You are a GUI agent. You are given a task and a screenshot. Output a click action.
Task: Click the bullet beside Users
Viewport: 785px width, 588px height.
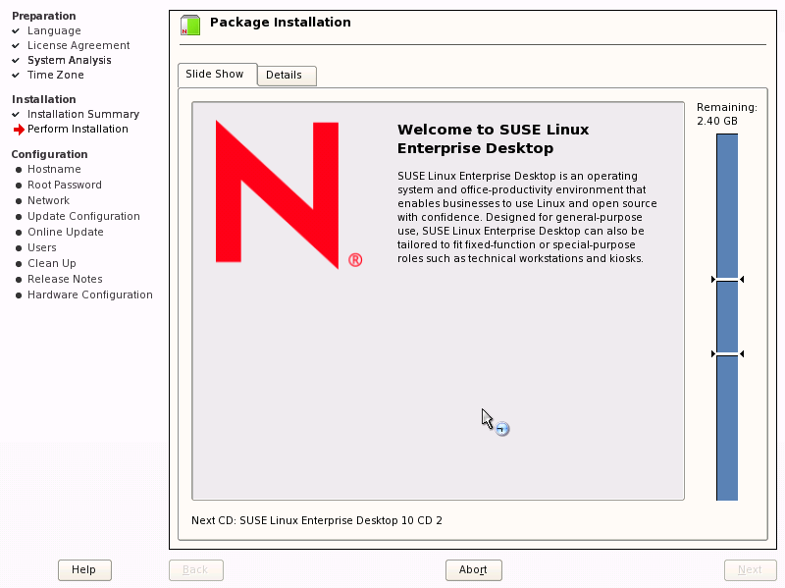(19, 248)
